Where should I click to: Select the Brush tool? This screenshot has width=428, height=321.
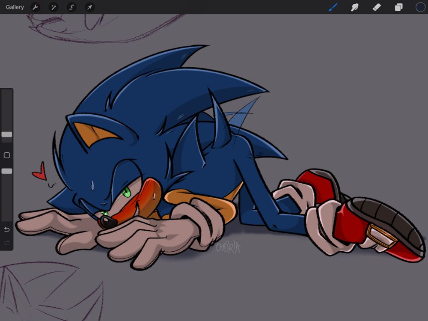coord(333,7)
